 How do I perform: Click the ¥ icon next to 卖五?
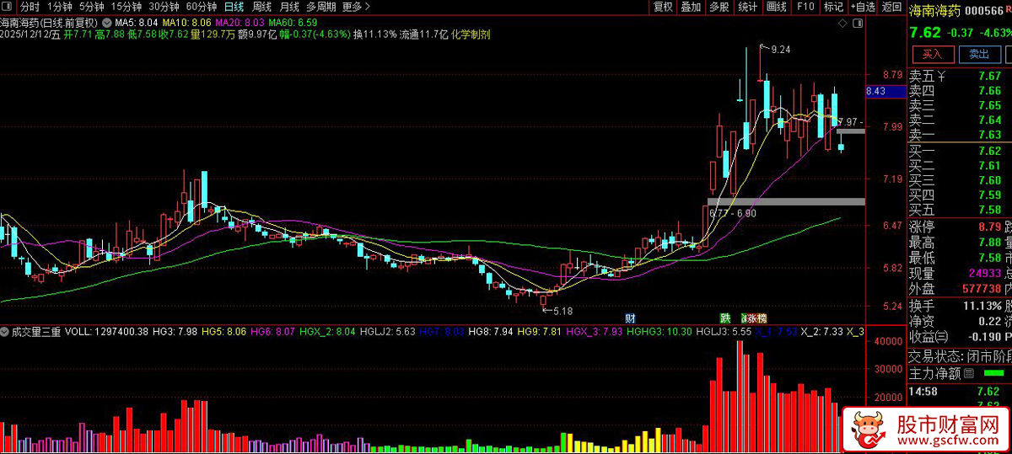point(941,77)
